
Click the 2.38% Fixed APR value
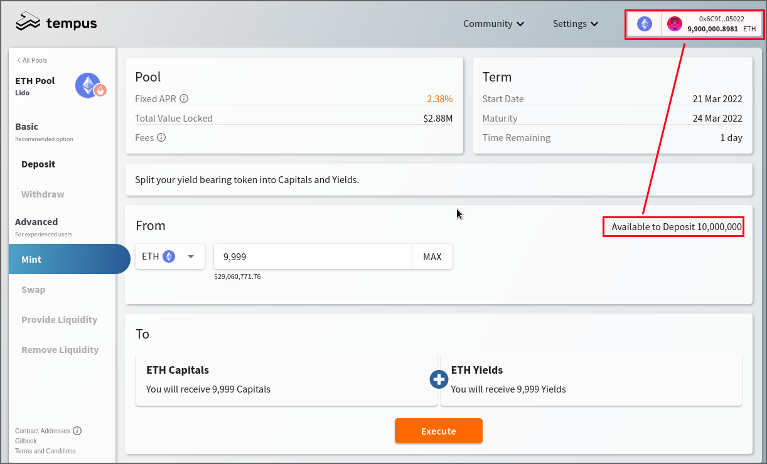coord(440,98)
